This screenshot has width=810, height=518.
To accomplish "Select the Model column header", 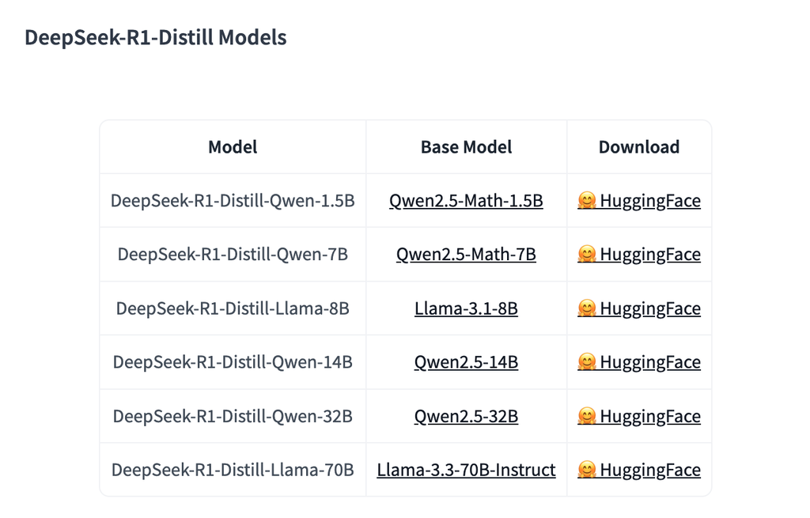I will coord(233,146).
